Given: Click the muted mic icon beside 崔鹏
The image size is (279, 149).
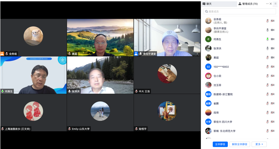Looking at the screenshot, I should pos(267,103).
